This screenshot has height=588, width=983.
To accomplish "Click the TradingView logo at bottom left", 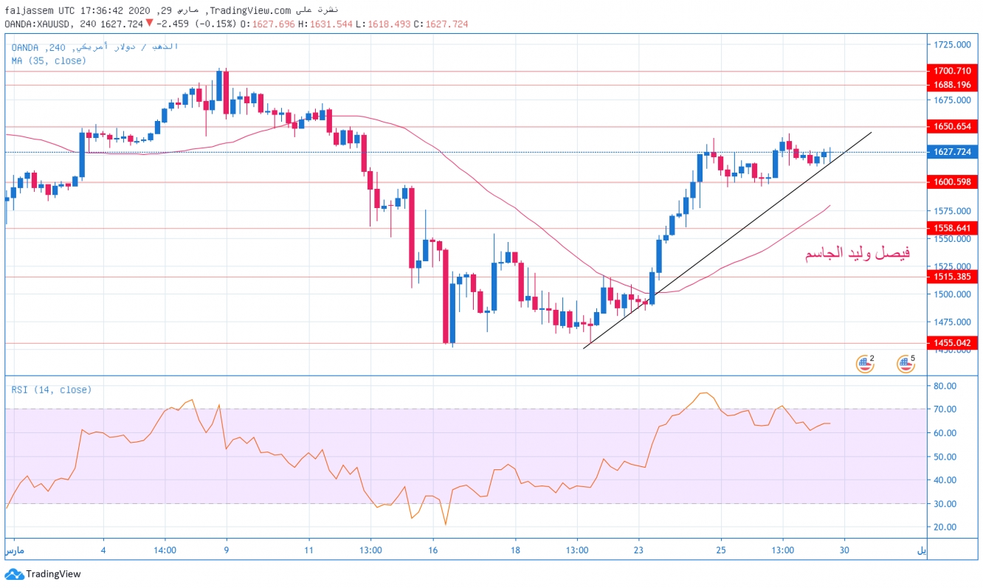I will [43, 574].
